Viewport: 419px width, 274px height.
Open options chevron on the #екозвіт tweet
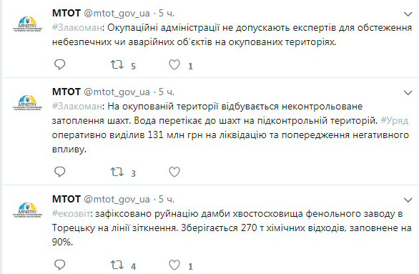point(408,200)
